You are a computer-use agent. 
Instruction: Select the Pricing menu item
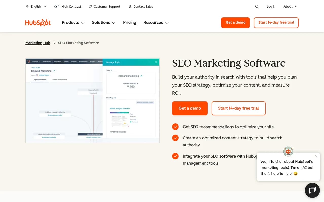point(129,22)
